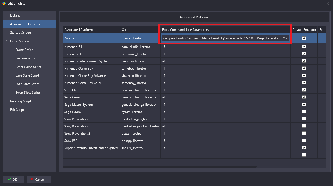Uncheck Default Emulator for Sega Master System
This screenshot has height=186, width=333.
tap(304, 104)
